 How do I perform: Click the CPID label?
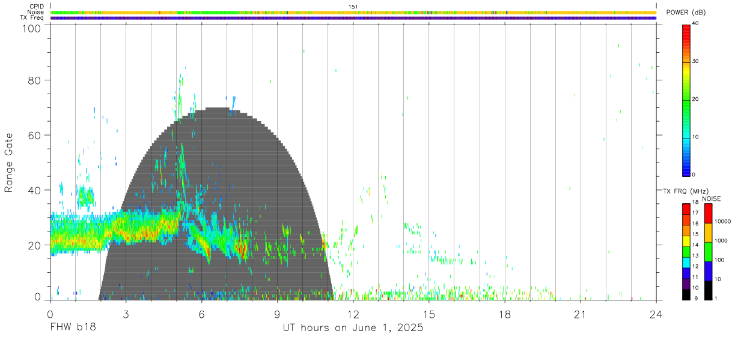click(x=35, y=7)
